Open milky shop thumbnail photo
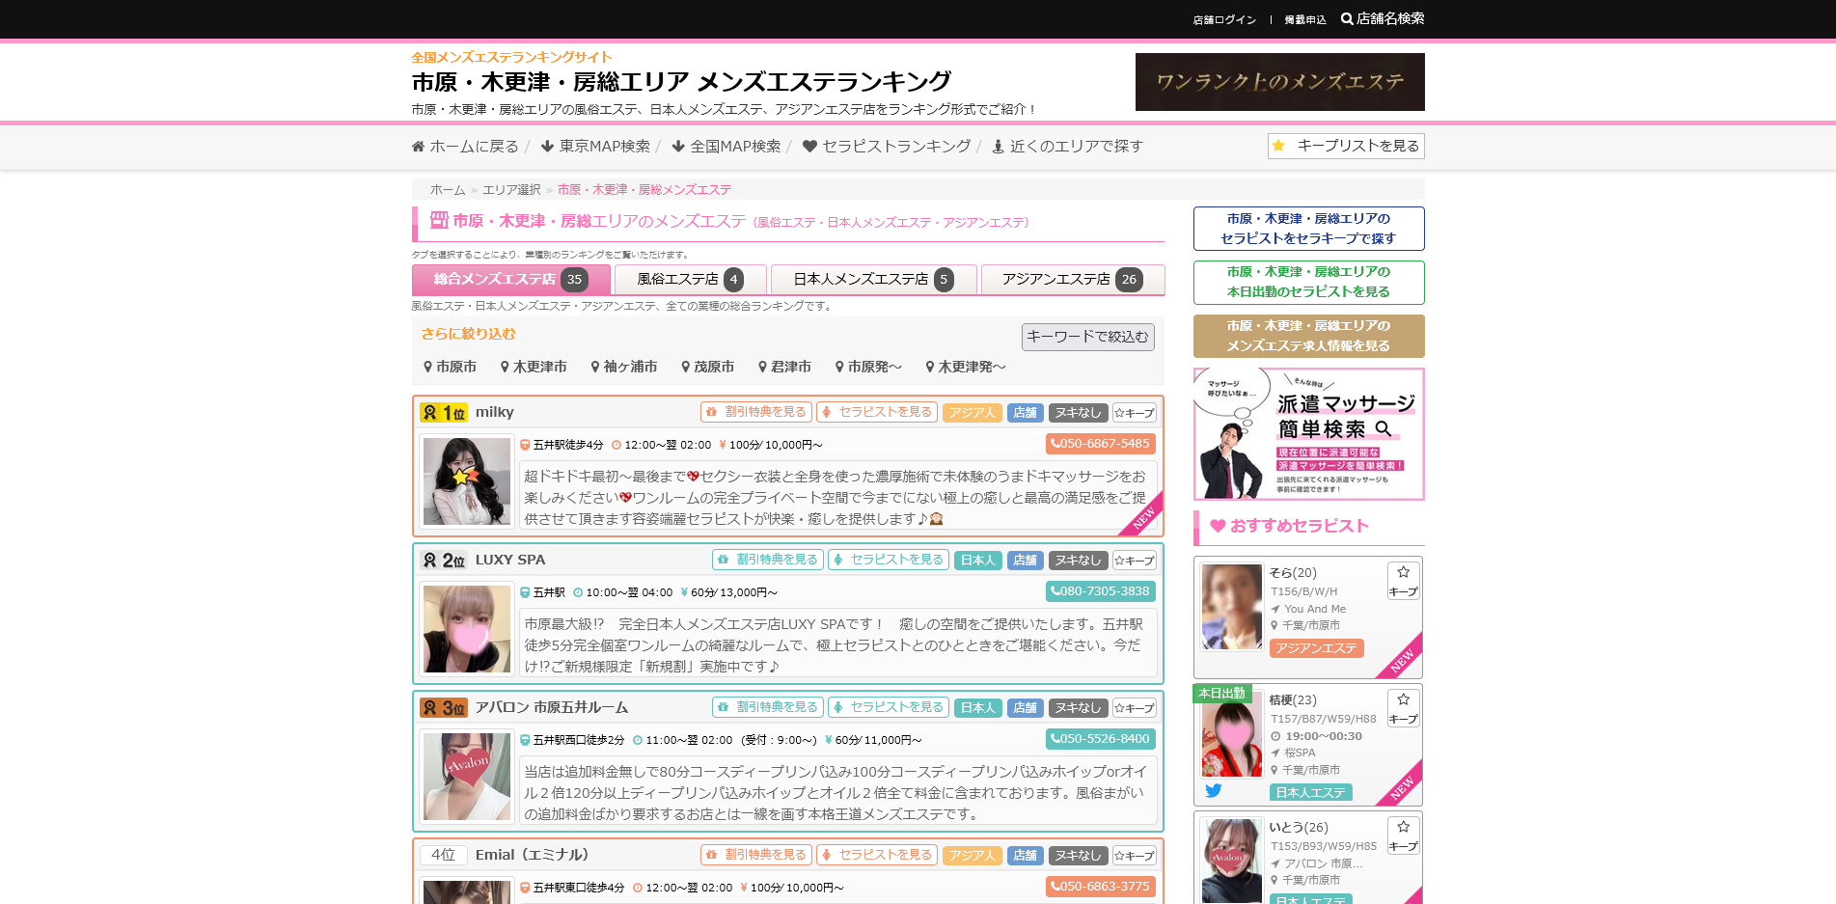 [467, 481]
